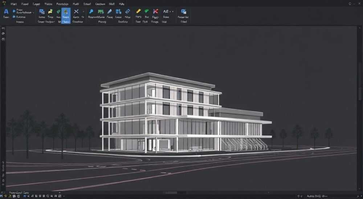Image resolution: width=363 pixels, height=199 pixels.
Task: Click the layout tab label above the bottom status bar
Action: (x=19, y=192)
